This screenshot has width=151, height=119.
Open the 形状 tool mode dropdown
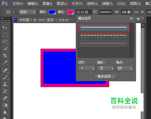click(x=27, y=12)
